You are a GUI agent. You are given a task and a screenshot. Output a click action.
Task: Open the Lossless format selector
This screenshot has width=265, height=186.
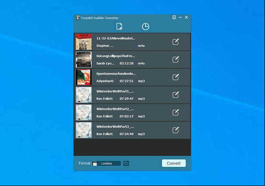(107, 163)
